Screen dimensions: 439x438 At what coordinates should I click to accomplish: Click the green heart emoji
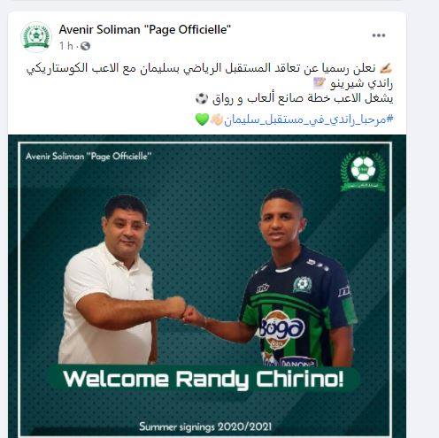tap(202, 119)
